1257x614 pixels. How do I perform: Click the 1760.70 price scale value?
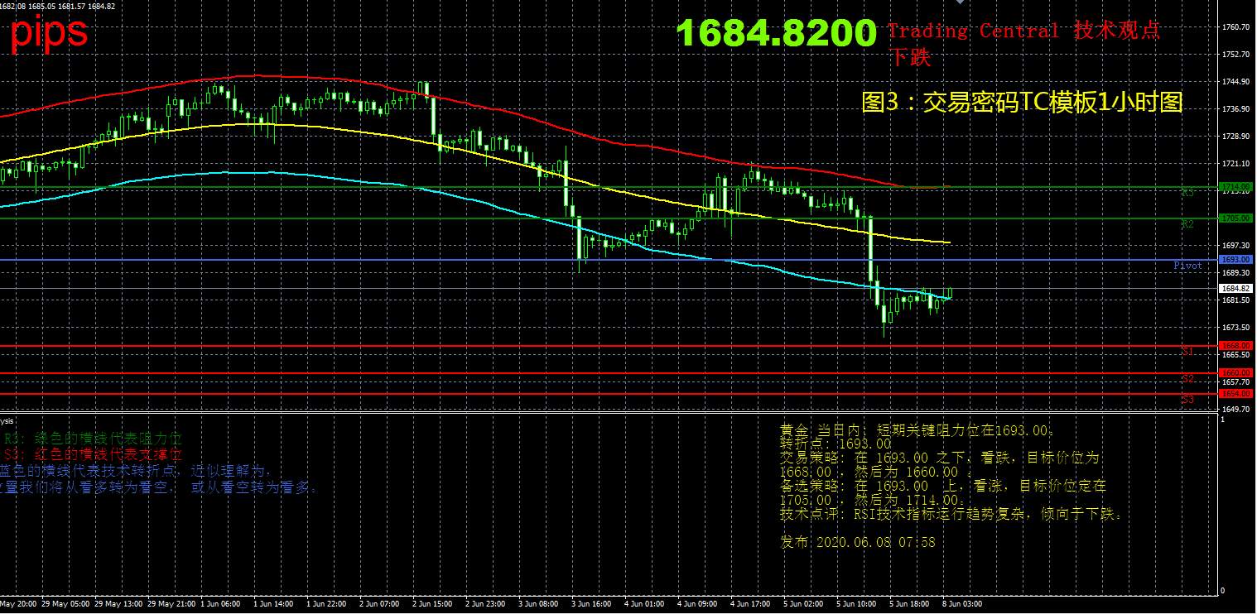tap(1236, 27)
